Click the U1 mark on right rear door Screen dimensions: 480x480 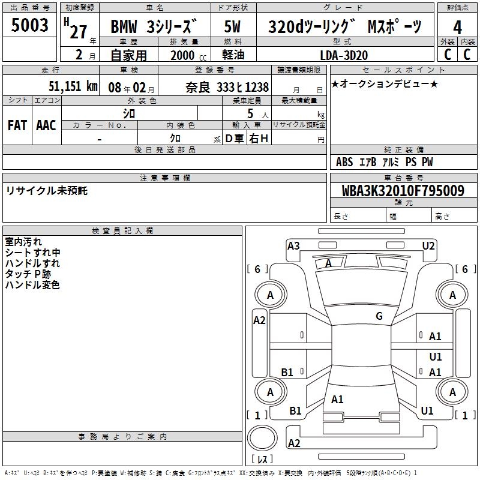click(x=436, y=356)
